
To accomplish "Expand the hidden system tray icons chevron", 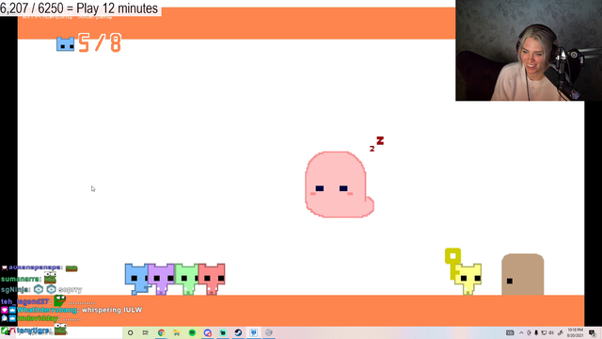I will click(x=521, y=332).
